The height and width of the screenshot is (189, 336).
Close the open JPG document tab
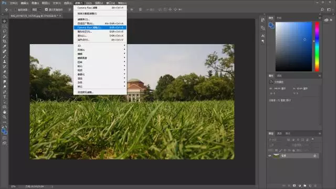click(x=60, y=16)
